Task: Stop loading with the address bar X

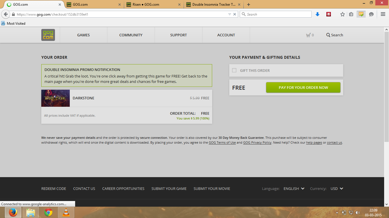Action: tap(235, 14)
